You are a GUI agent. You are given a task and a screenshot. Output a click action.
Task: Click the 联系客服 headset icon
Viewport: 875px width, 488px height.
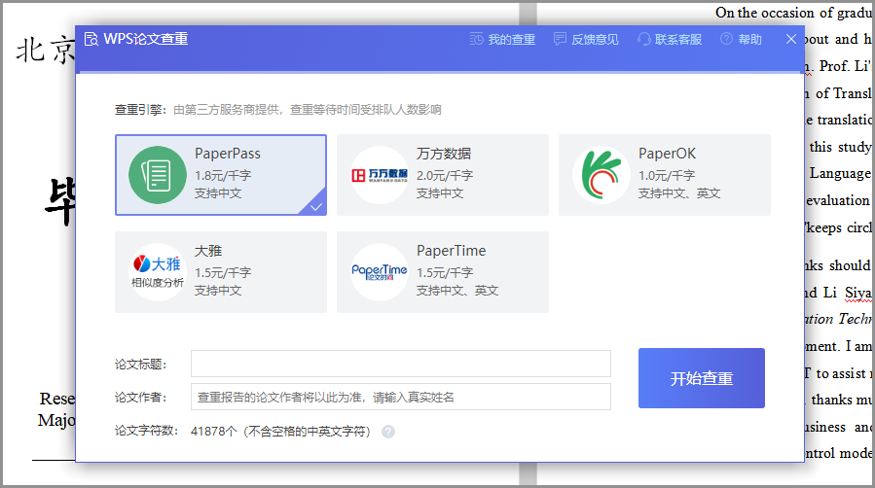644,39
